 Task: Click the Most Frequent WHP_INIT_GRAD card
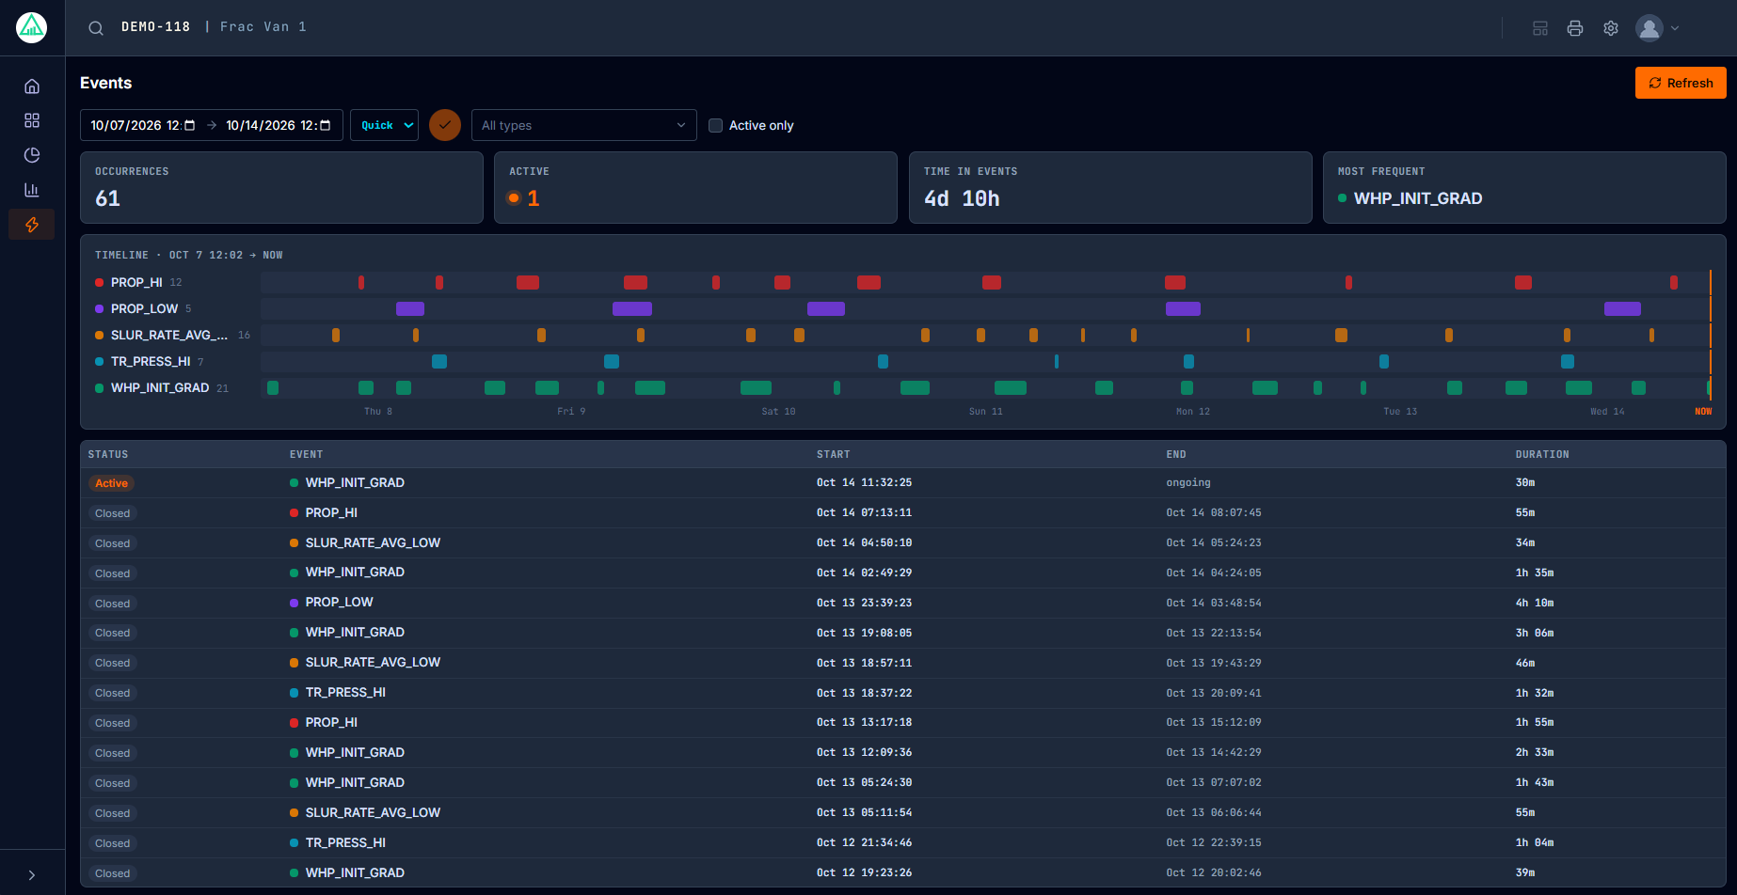[1524, 187]
